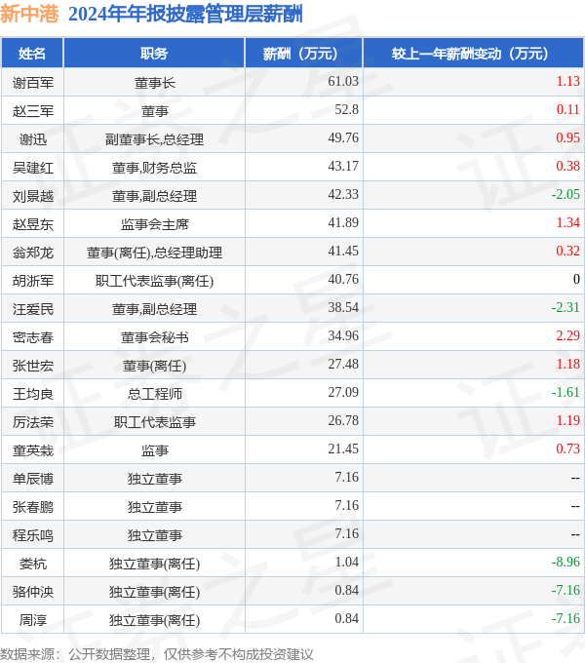Click the salary value 34.96
The height and width of the screenshot is (663, 585).
click(x=343, y=335)
